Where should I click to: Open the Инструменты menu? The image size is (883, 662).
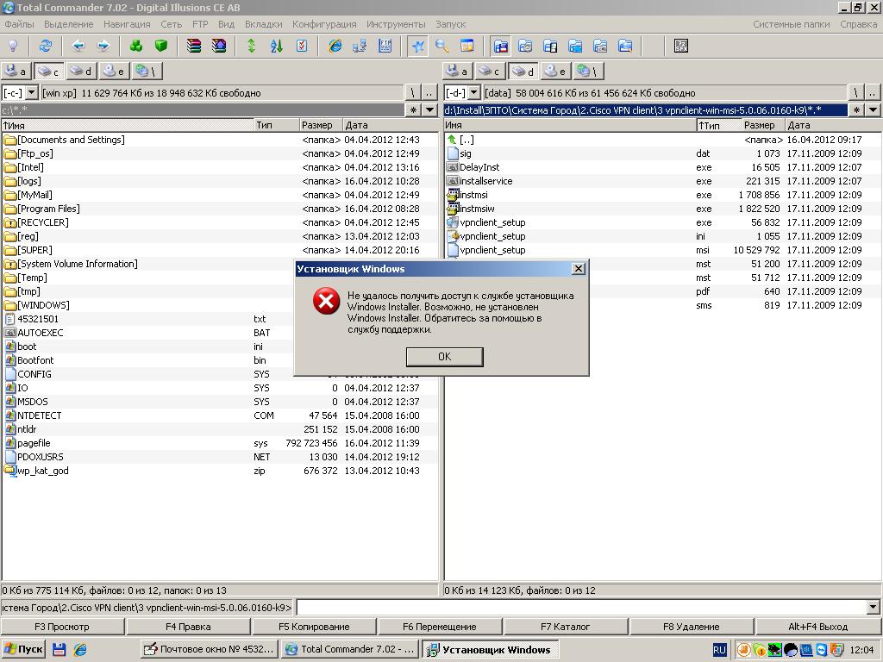point(396,24)
